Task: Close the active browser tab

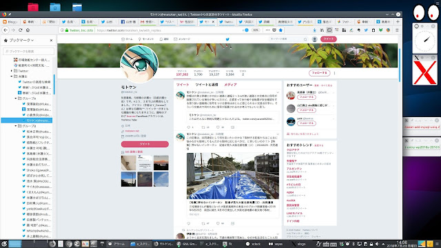Action: point(213,21)
